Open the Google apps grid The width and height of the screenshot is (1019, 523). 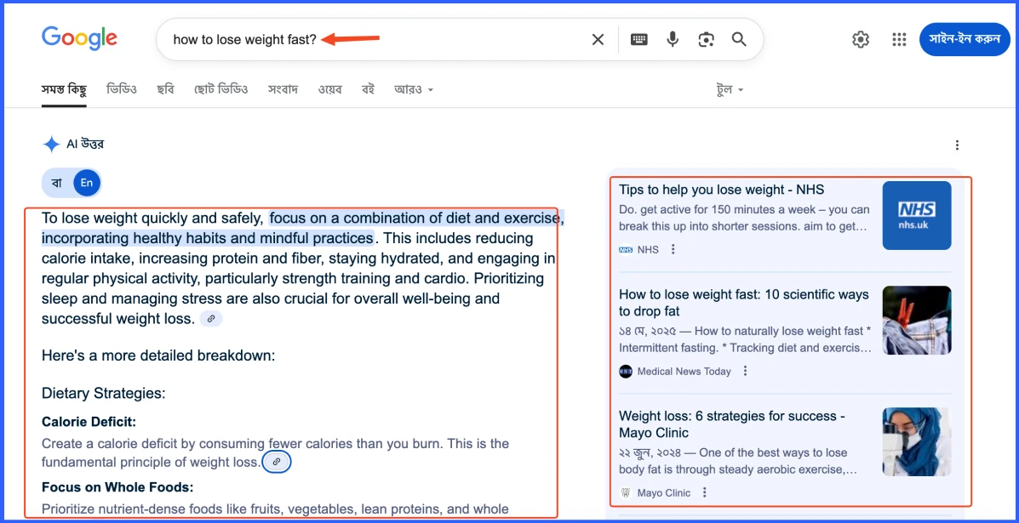(x=900, y=40)
